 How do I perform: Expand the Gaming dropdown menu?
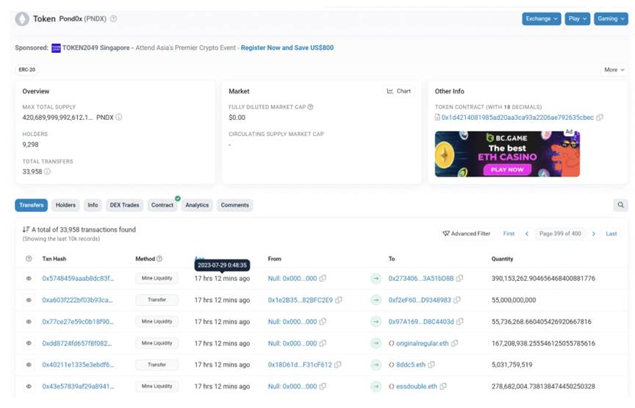click(x=611, y=18)
